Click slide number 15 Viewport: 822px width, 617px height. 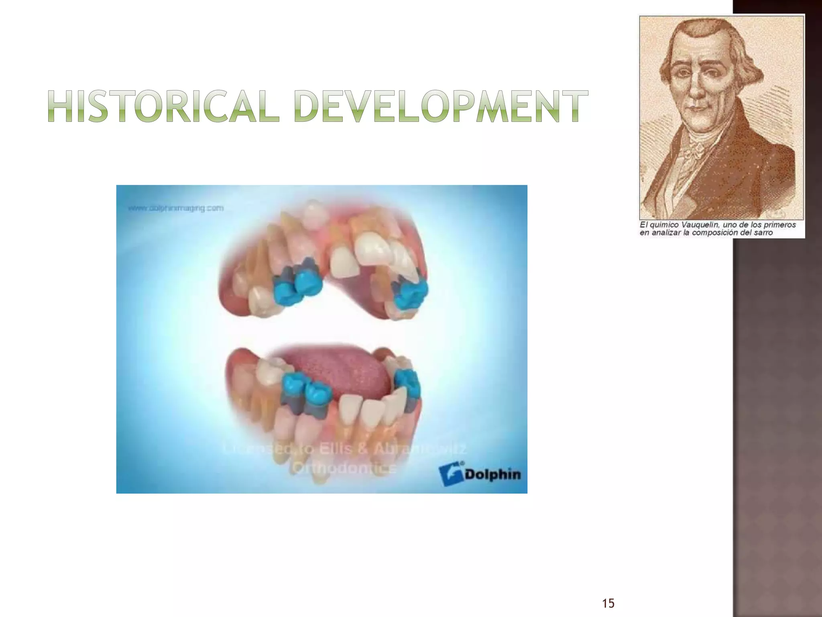click(x=608, y=603)
